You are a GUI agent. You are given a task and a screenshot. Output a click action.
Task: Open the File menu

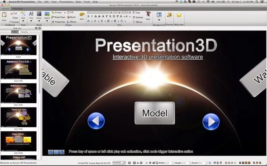pyautogui.click(x=40, y=2)
